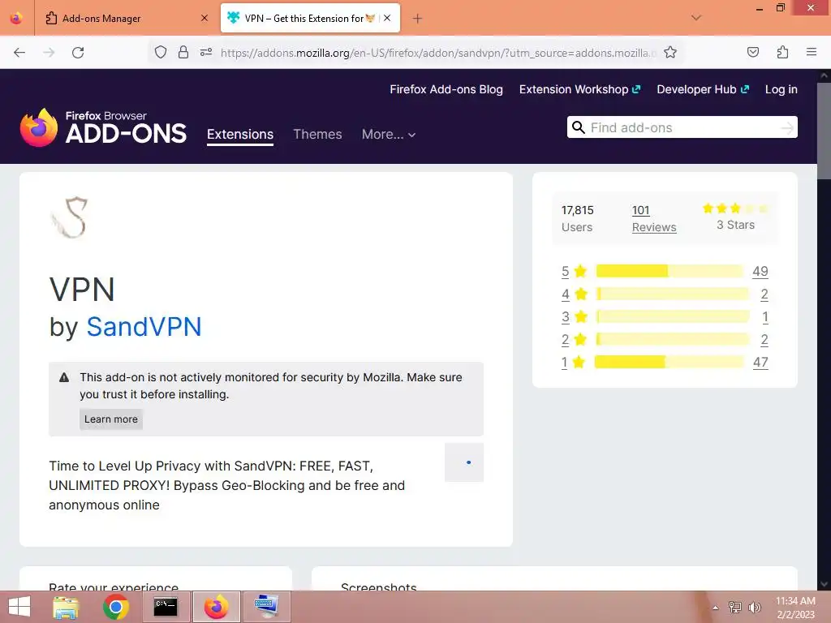831x623 pixels.
Task: Close the VPN extension tab
Action: coord(387,18)
